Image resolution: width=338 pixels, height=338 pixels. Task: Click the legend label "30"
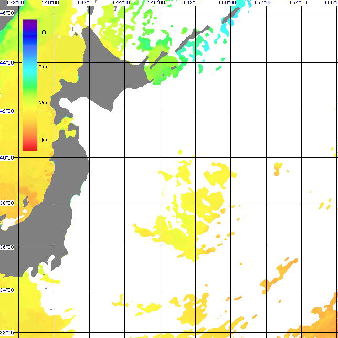[x=43, y=140]
